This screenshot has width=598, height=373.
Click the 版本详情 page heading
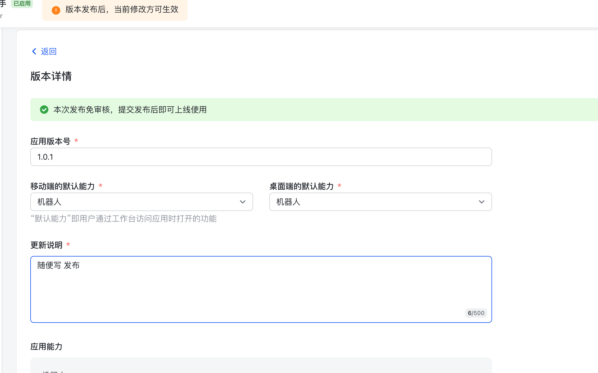[51, 76]
